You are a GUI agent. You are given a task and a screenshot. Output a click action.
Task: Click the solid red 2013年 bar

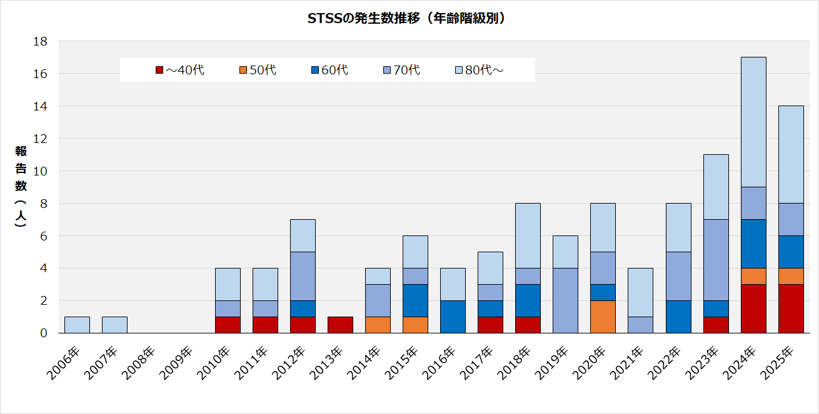[340, 325]
